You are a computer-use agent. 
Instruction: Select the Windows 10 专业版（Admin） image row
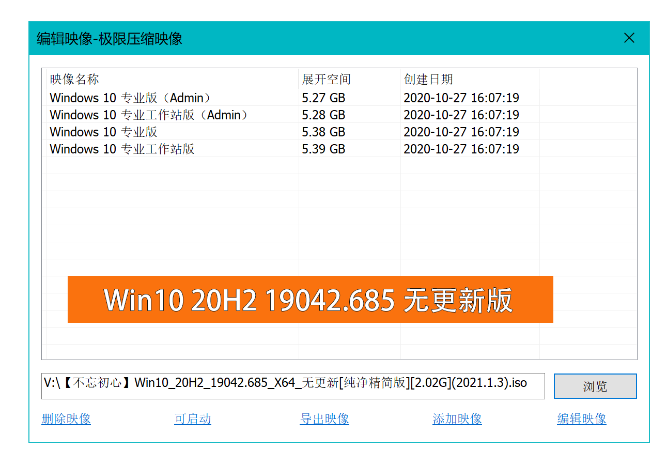pos(130,98)
